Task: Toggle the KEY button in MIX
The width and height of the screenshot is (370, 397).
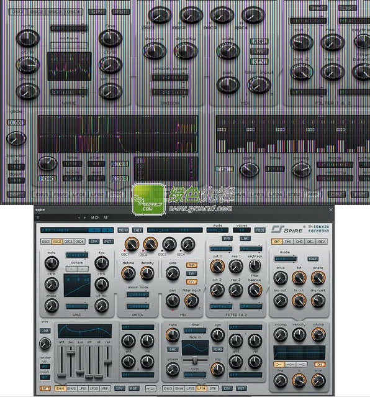Action: (x=192, y=282)
